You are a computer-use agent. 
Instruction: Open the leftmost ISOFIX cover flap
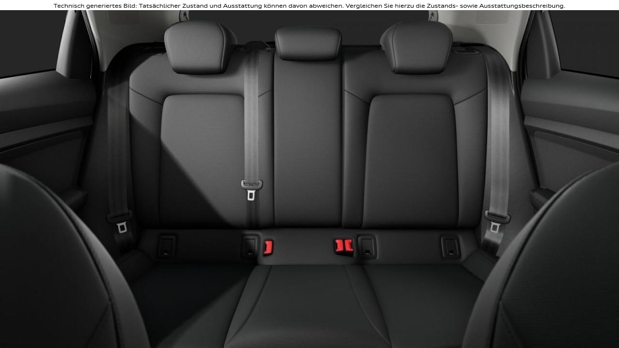167,246
